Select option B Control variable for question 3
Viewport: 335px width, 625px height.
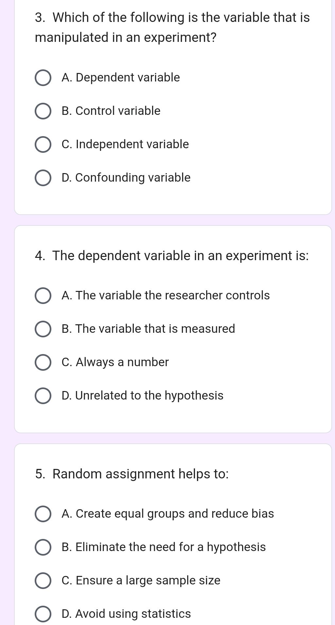(x=43, y=111)
